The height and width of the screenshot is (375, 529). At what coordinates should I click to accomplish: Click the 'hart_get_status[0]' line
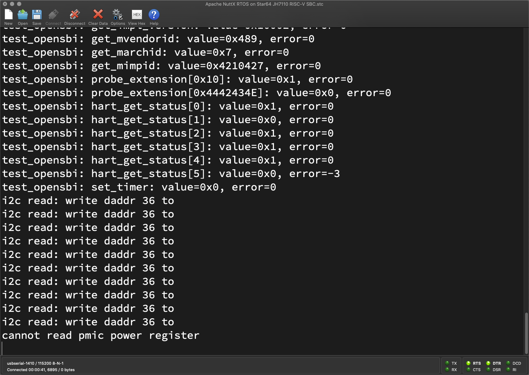tap(168, 106)
